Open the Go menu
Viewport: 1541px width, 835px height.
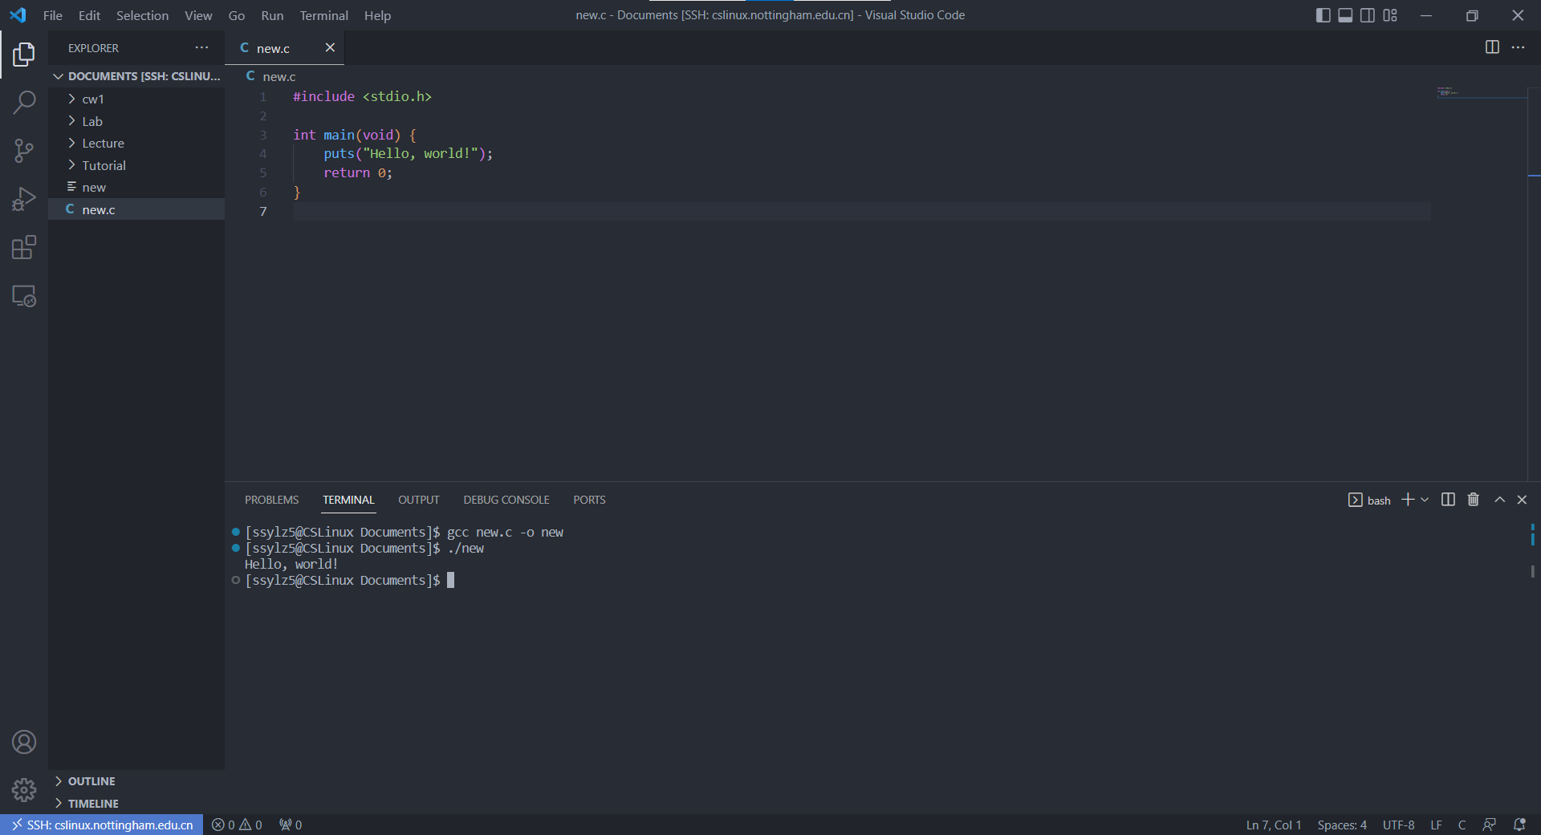click(237, 15)
